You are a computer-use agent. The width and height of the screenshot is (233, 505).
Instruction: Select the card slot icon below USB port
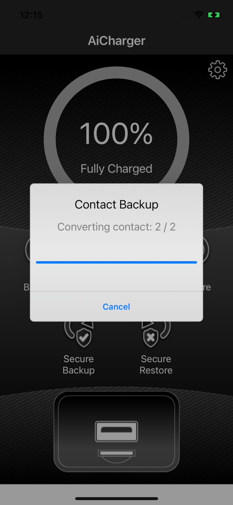click(116, 453)
